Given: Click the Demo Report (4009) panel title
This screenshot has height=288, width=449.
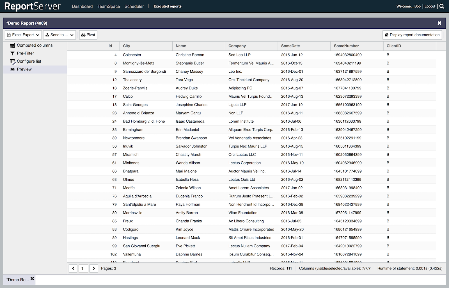Looking at the screenshot, I should point(27,23).
